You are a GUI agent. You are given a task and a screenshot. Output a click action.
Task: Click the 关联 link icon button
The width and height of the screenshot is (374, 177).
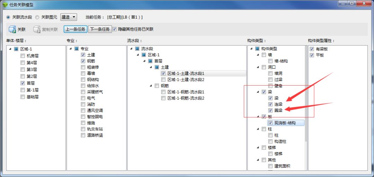(17, 29)
